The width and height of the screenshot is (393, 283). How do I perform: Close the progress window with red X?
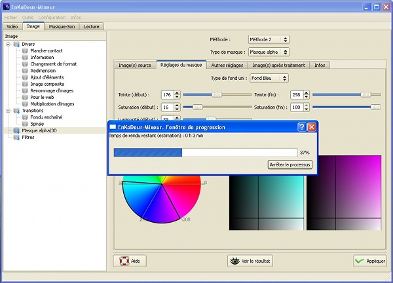312,127
